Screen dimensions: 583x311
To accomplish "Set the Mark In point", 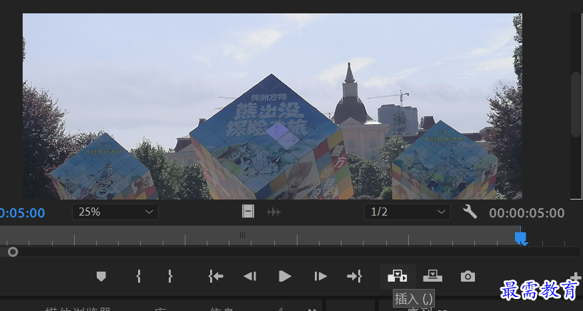I will tap(138, 276).
